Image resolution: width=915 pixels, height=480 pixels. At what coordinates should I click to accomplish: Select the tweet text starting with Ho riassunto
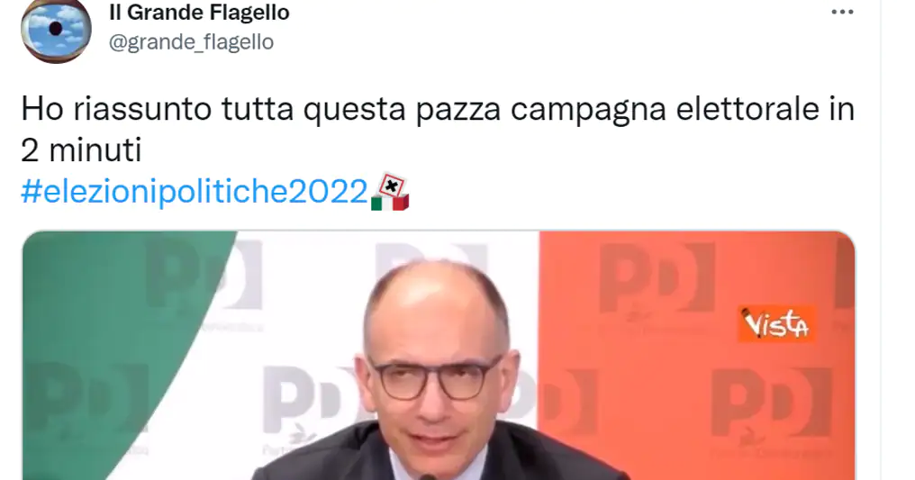point(438,130)
